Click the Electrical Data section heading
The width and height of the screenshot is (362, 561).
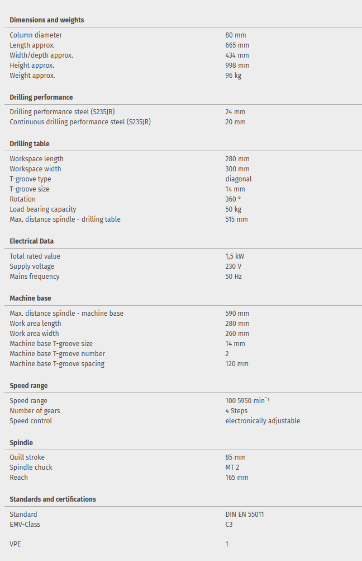click(x=31, y=241)
